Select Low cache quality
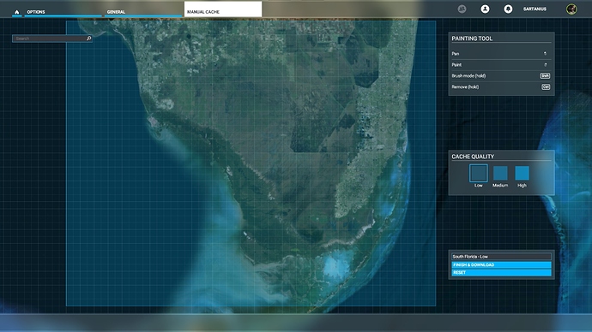The width and height of the screenshot is (592, 332). click(479, 173)
